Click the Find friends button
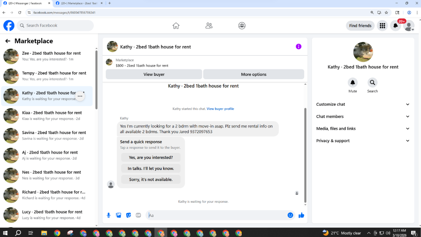 [x=360, y=26]
